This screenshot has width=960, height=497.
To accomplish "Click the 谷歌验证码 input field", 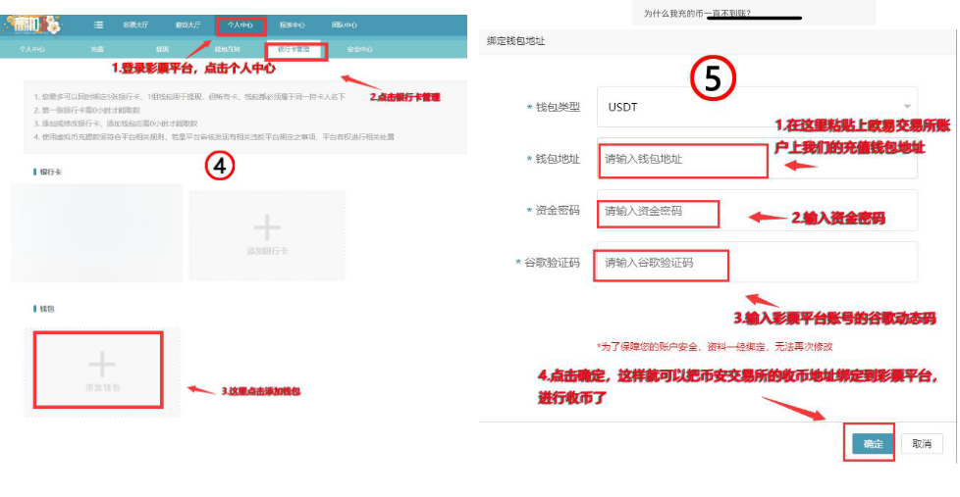I will [x=756, y=263].
